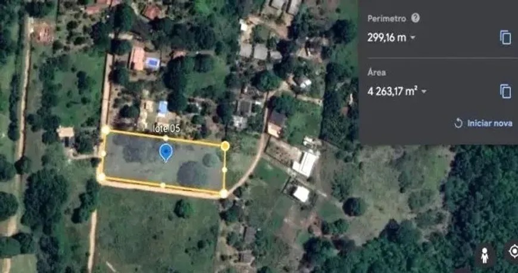Expand the area unit dropdown arrow
Screen dimensions: 518x273
[424, 91]
